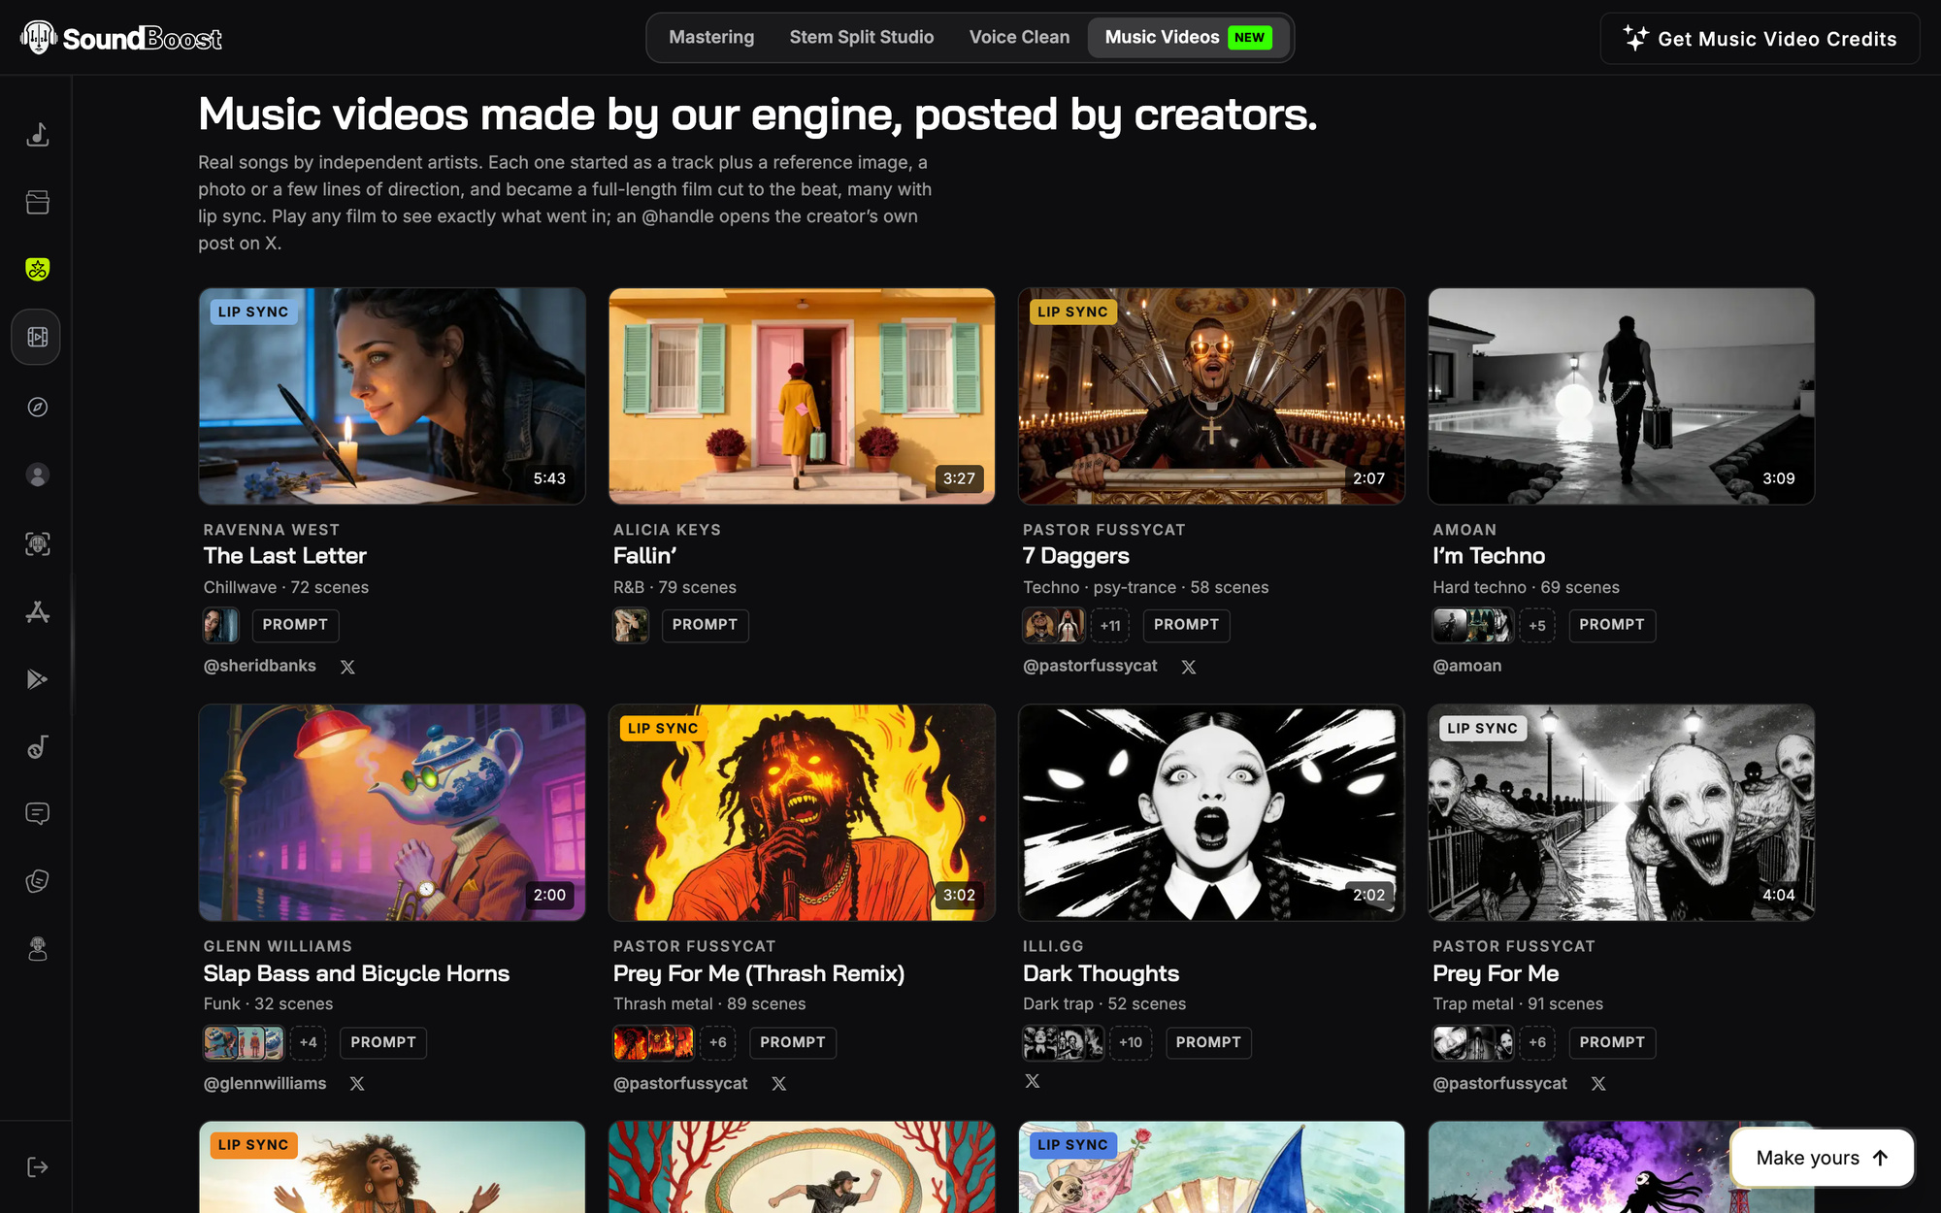Go to the Voice Clean tab
Viewport: 1941px width, 1213px height.
click(1019, 37)
